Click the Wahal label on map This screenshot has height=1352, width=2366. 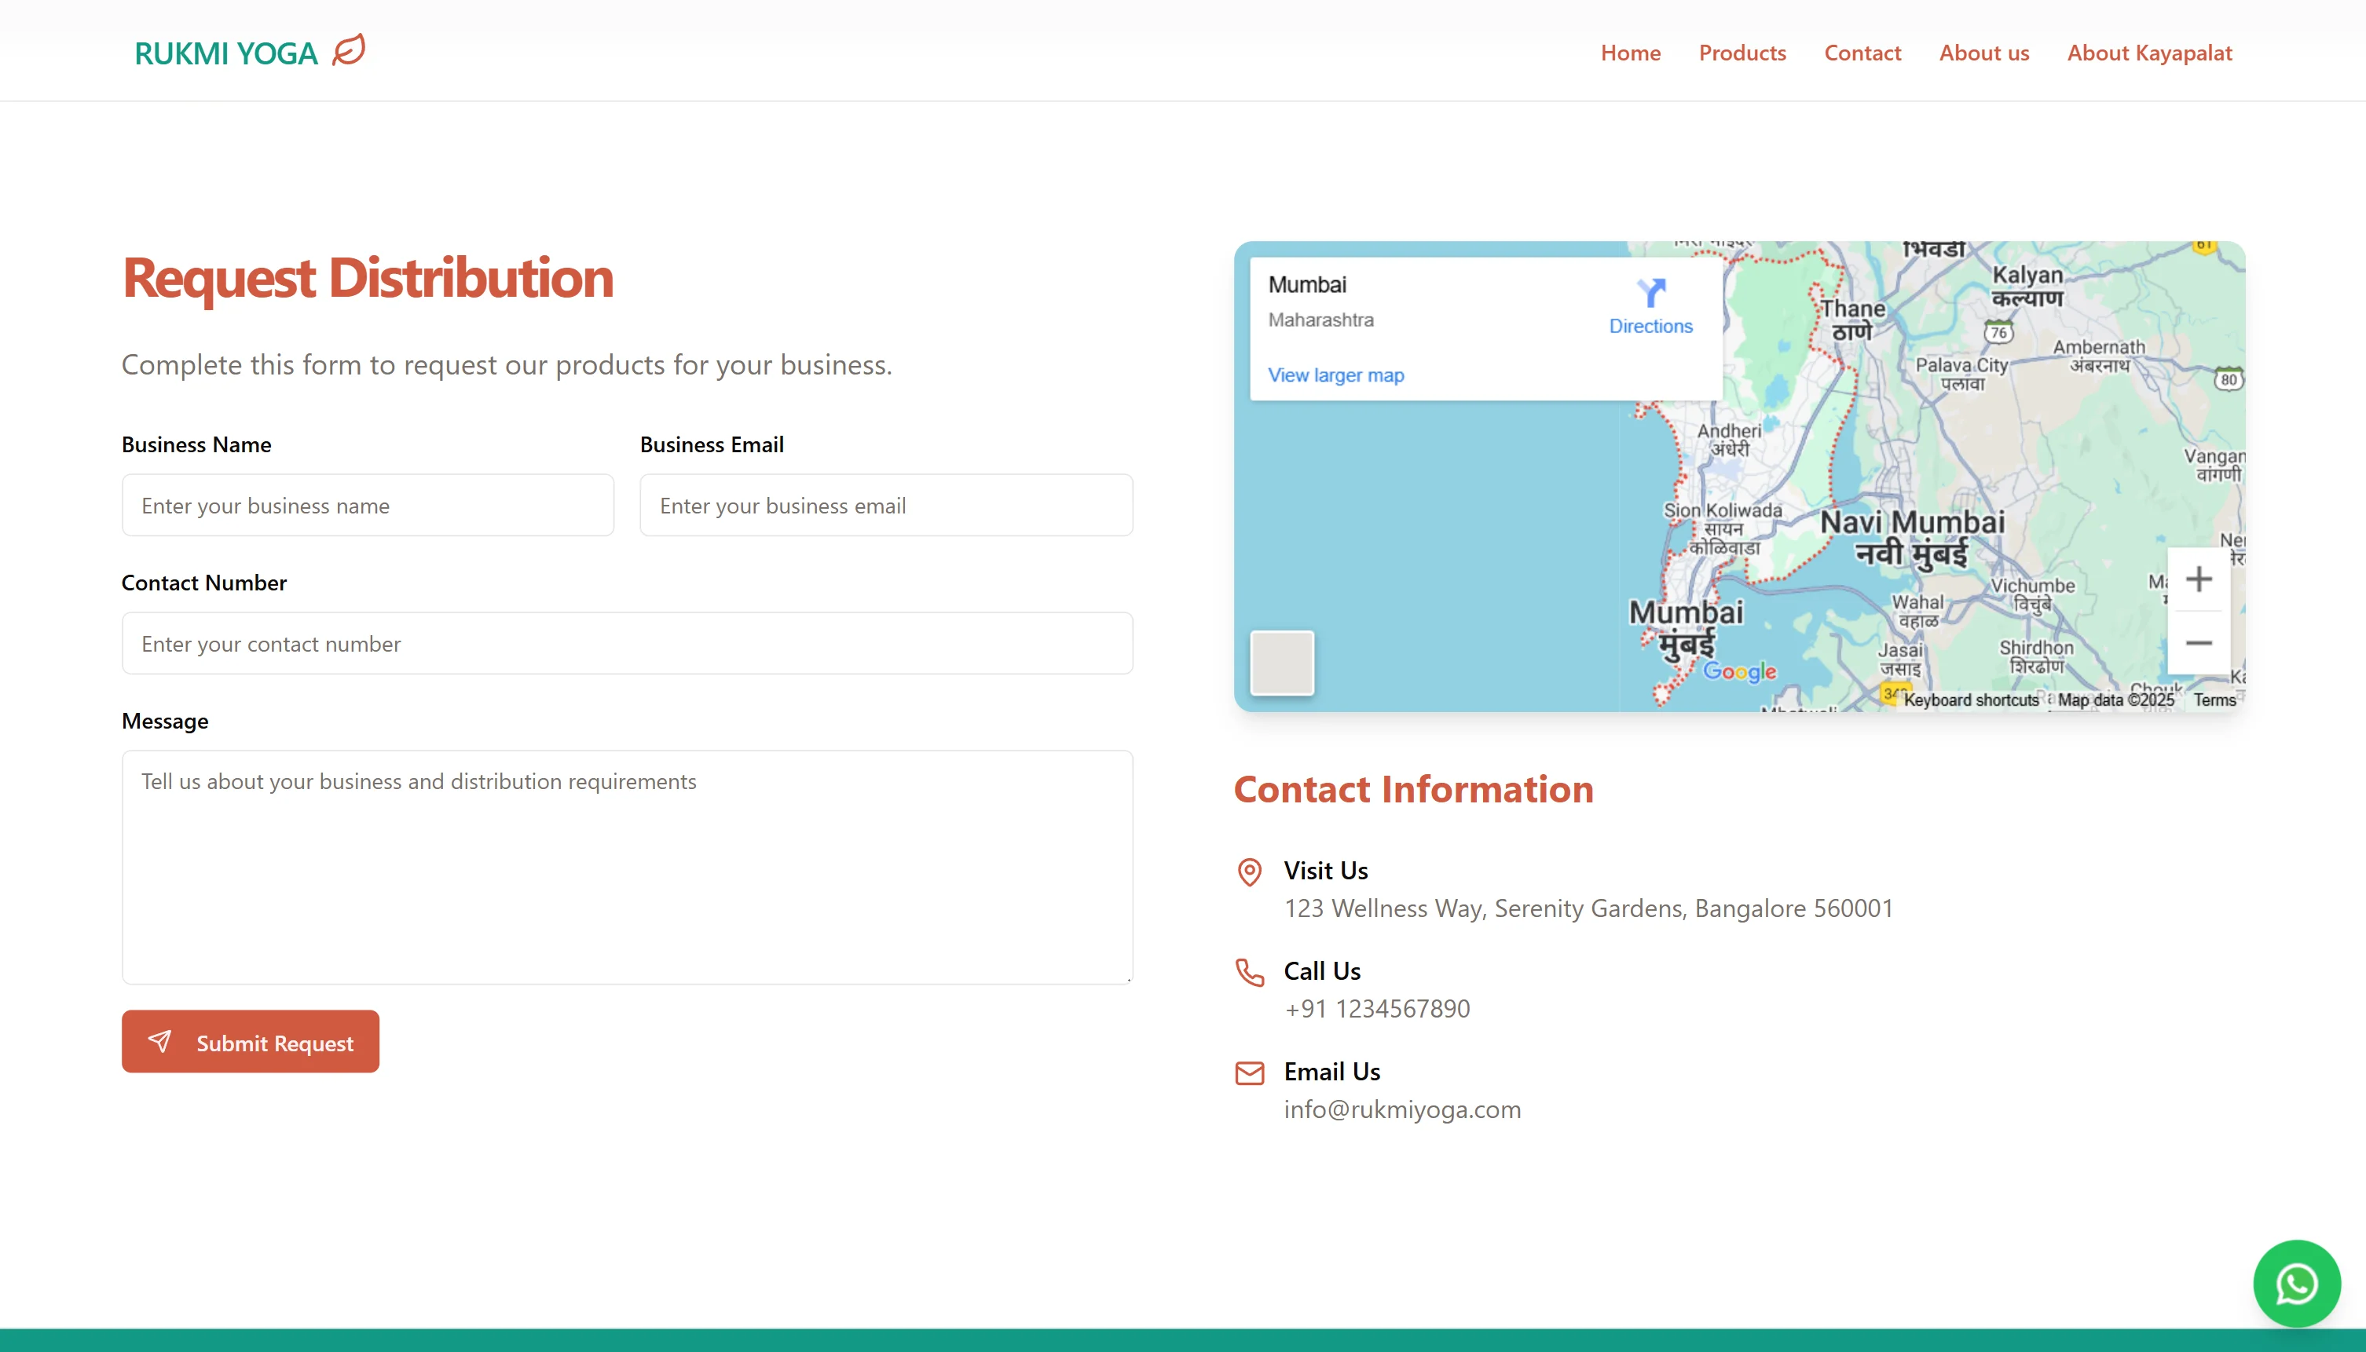tap(1918, 611)
